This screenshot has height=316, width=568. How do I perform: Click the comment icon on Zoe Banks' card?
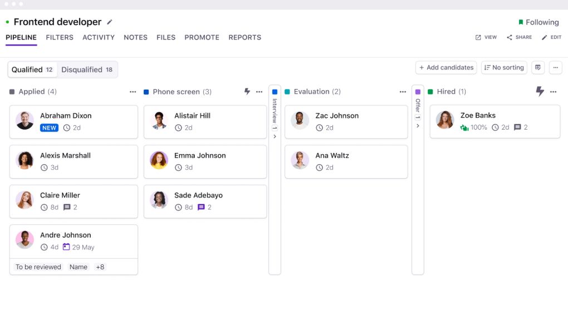point(517,127)
